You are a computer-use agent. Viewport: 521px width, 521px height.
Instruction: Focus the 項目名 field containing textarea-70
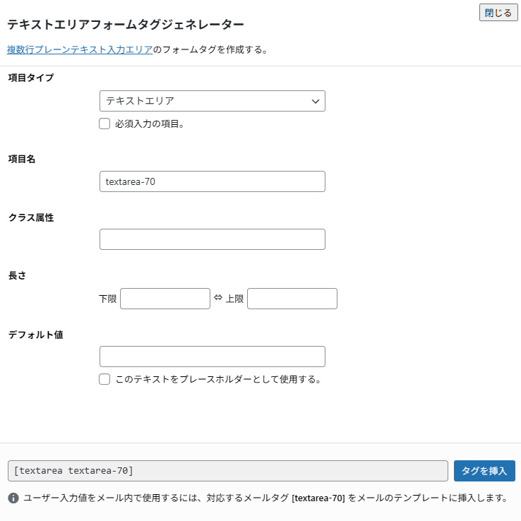(212, 181)
